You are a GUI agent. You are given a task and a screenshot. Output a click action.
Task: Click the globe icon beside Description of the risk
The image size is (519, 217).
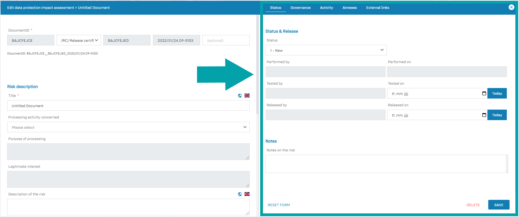[x=240, y=194]
